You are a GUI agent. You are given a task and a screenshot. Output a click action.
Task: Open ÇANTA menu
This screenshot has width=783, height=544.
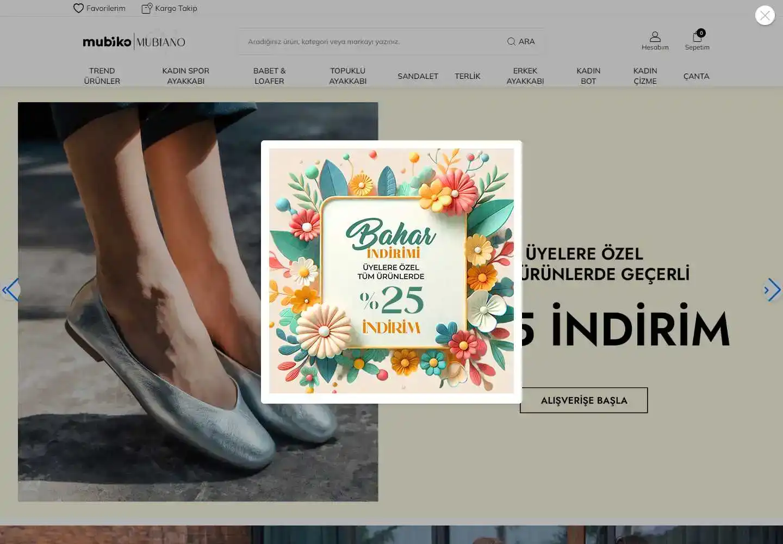(x=697, y=76)
